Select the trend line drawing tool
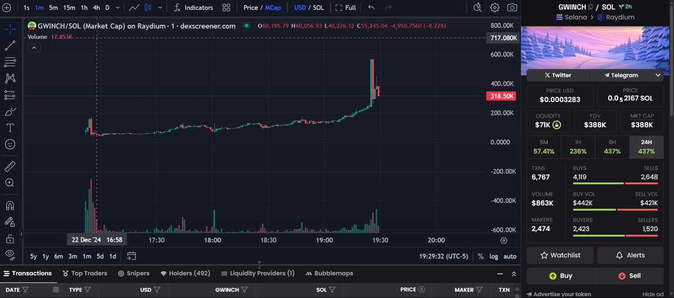This screenshot has width=674, height=298. click(x=10, y=45)
